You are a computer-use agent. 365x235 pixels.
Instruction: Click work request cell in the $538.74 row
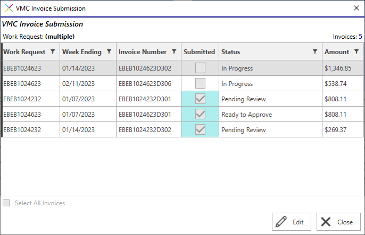coord(31,83)
